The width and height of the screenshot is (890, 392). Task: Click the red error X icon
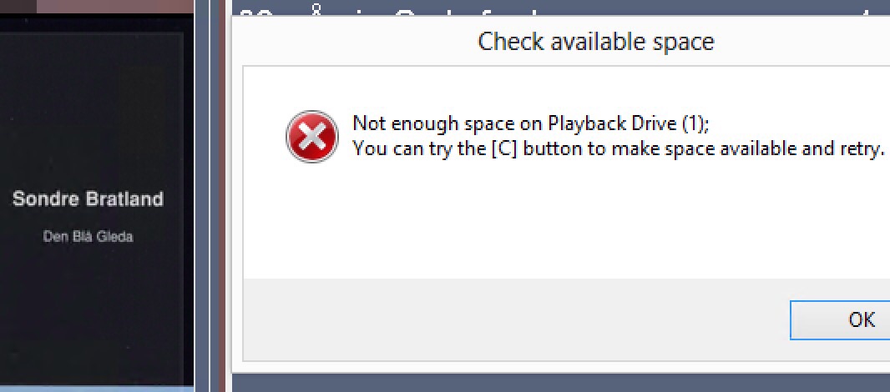312,137
